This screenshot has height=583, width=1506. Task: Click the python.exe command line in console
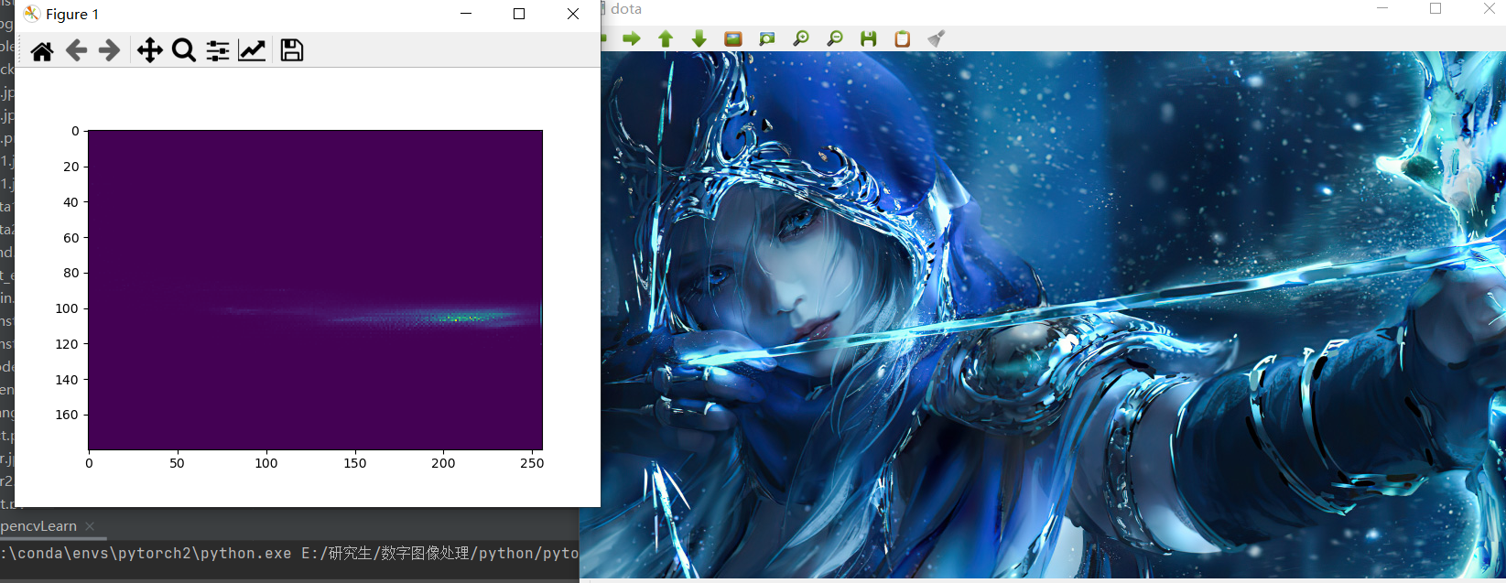(x=289, y=554)
